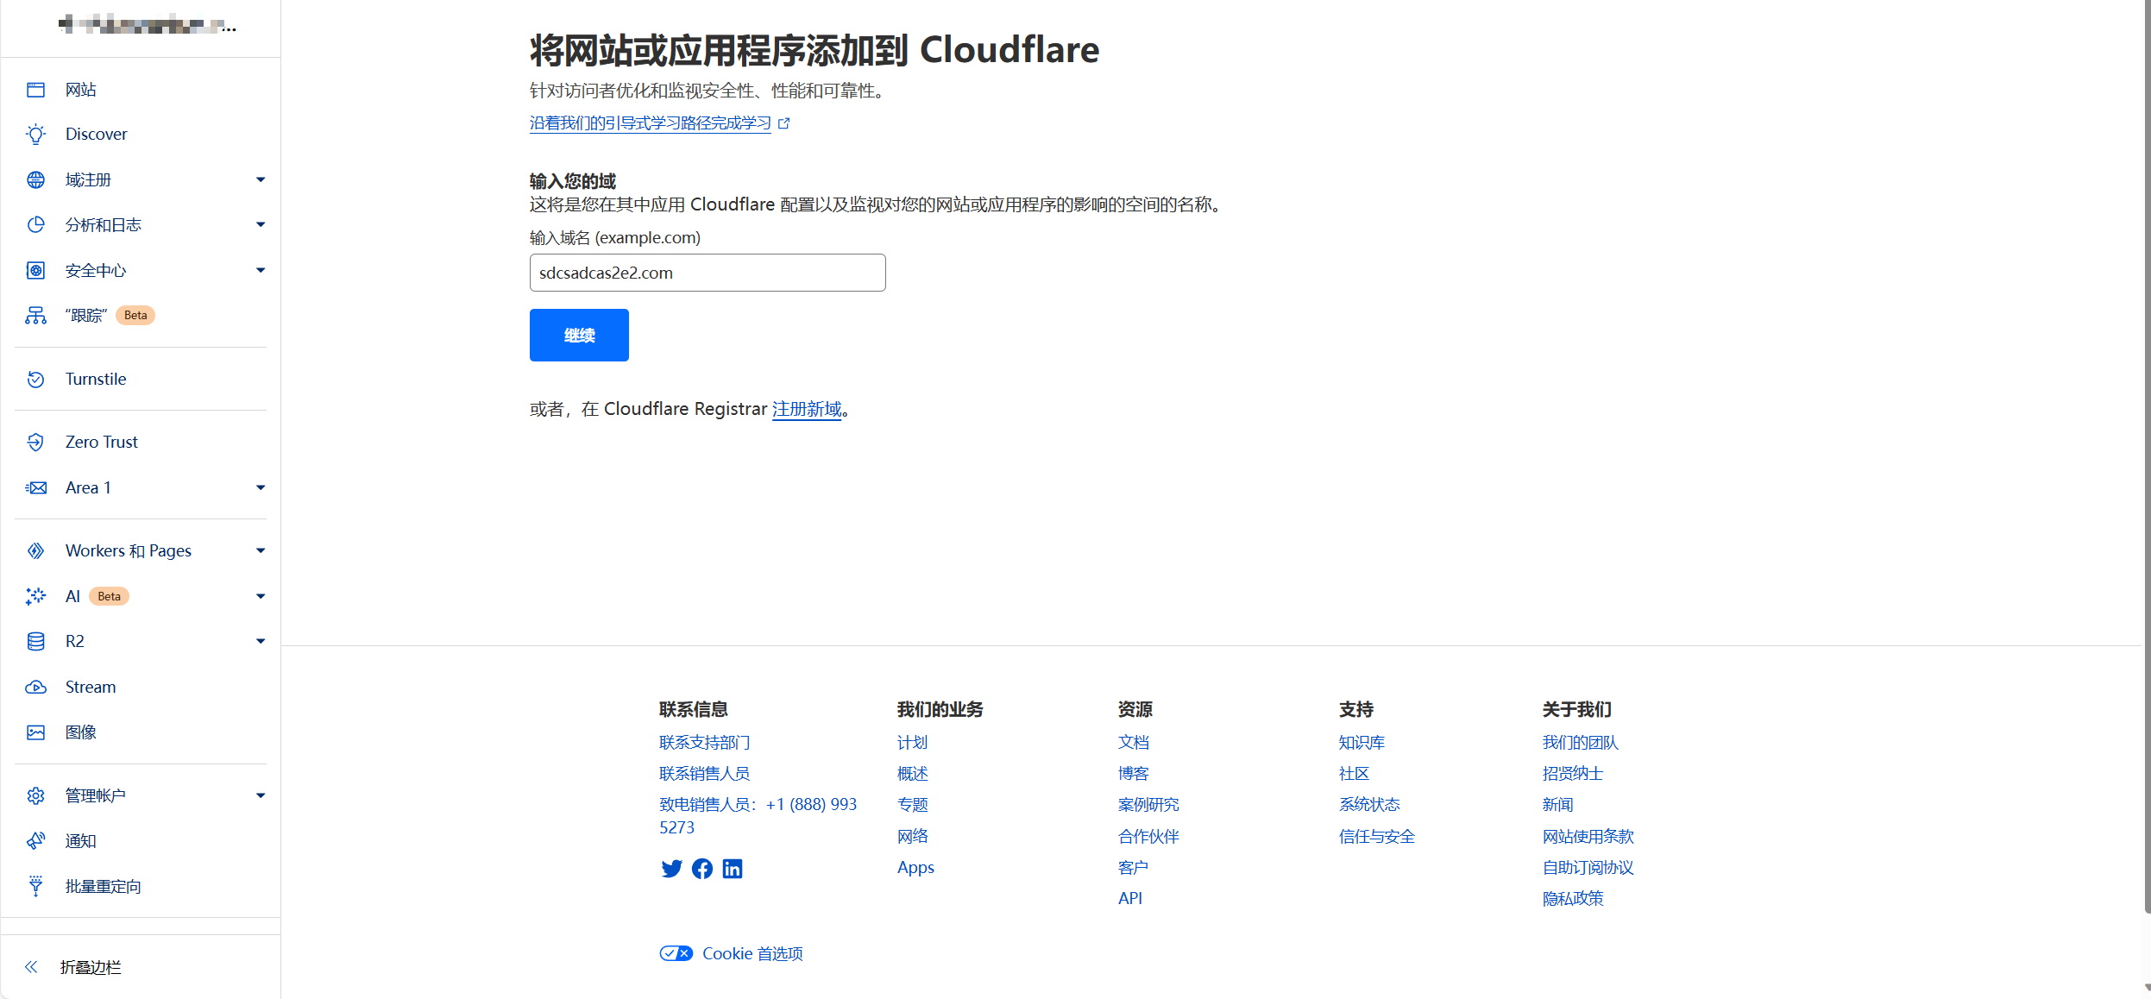Expand the Workers 和 Pages submenu arrow
This screenshot has height=999, width=2151.
click(261, 551)
